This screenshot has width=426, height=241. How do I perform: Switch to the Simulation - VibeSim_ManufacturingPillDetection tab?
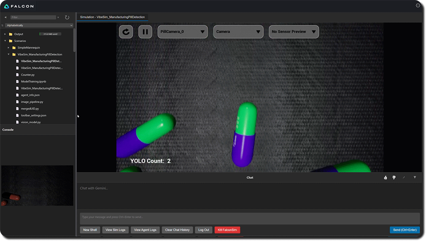[x=112, y=17]
